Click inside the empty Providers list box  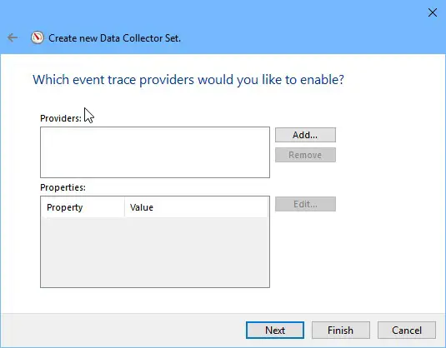tap(155, 152)
